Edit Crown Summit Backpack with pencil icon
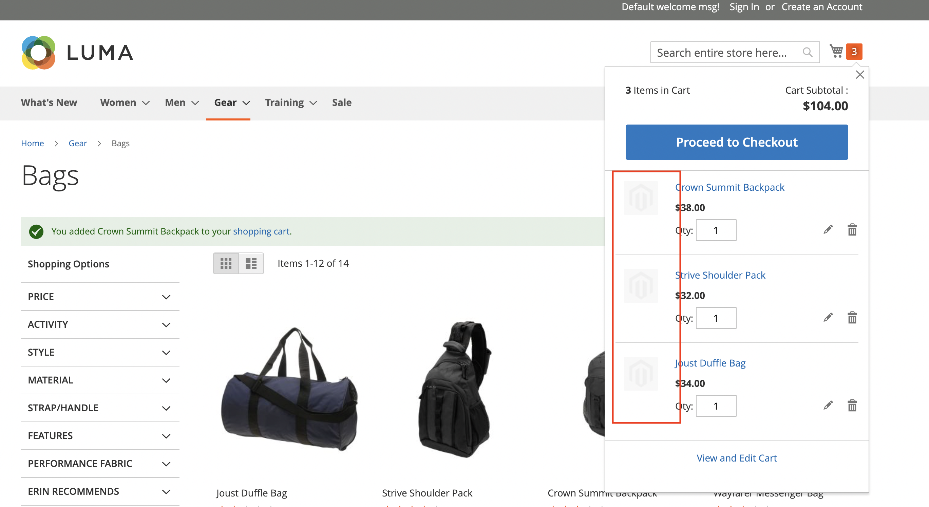 tap(828, 230)
